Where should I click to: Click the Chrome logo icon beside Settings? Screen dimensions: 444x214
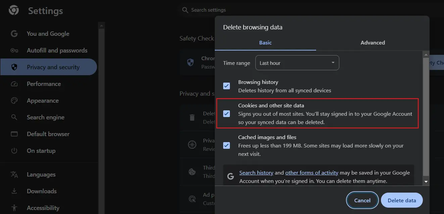(14, 10)
